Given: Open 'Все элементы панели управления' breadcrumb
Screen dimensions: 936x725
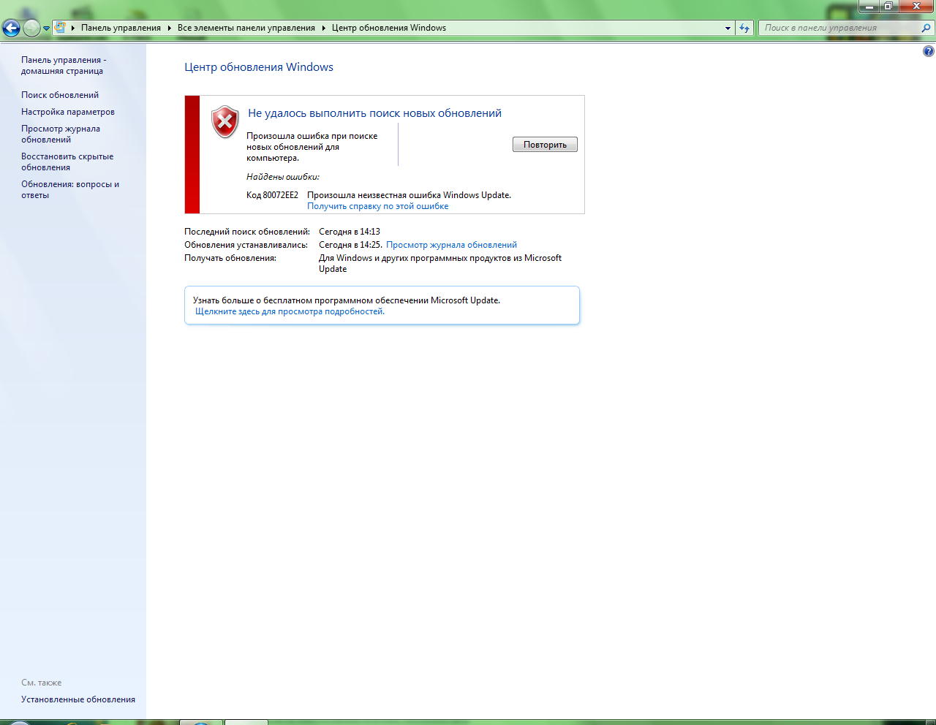Looking at the screenshot, I should [x=246, y=28].
